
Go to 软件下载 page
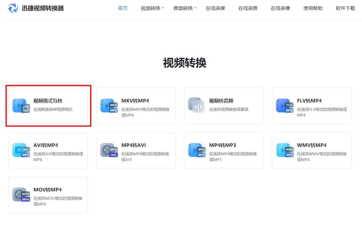coord(345,8)
